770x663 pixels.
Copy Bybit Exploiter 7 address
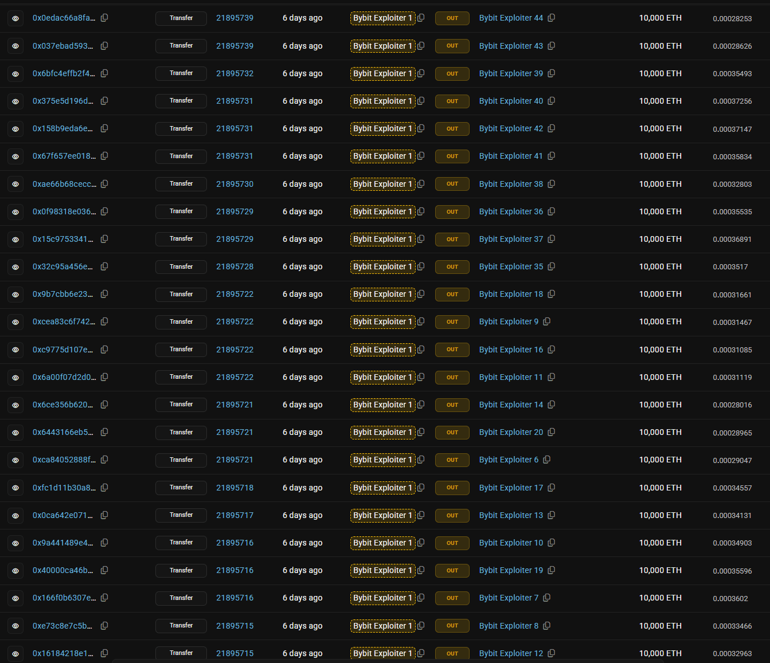547,598
